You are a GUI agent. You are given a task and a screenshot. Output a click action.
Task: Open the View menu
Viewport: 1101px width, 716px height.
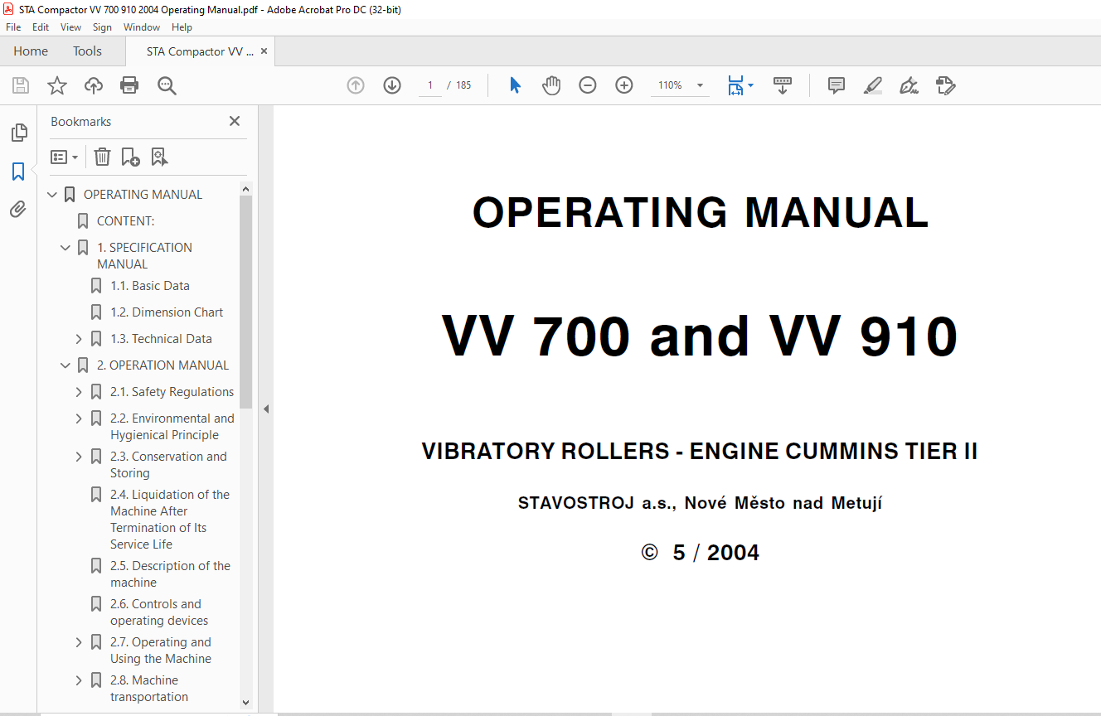(70, 27)
